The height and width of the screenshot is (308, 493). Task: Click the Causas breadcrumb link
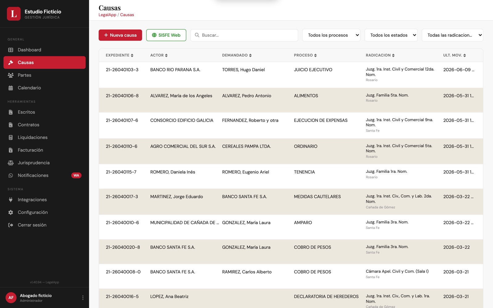(127, 15)
